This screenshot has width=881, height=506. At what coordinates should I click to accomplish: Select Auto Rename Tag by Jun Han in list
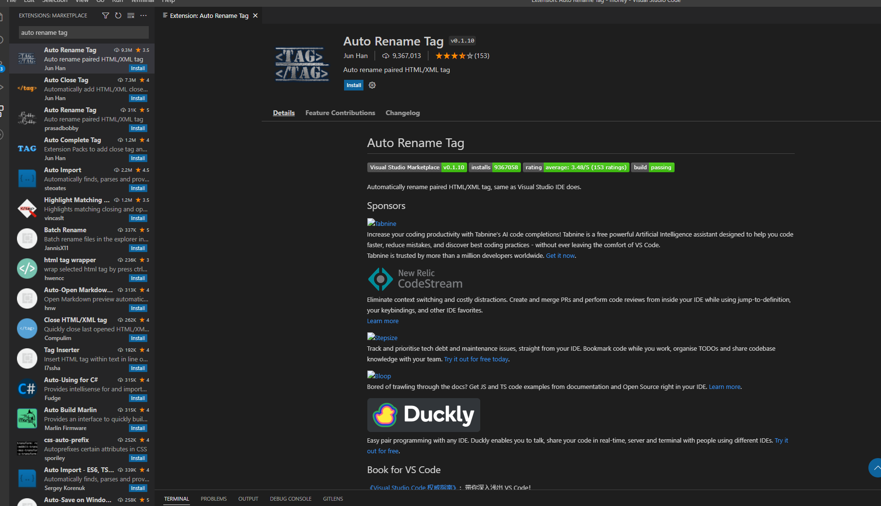(82, 59)
